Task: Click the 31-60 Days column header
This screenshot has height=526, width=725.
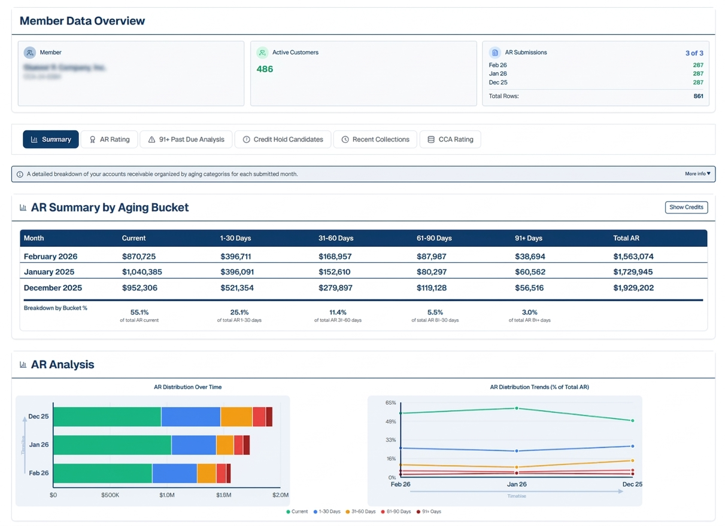Action: click(336, 238)
